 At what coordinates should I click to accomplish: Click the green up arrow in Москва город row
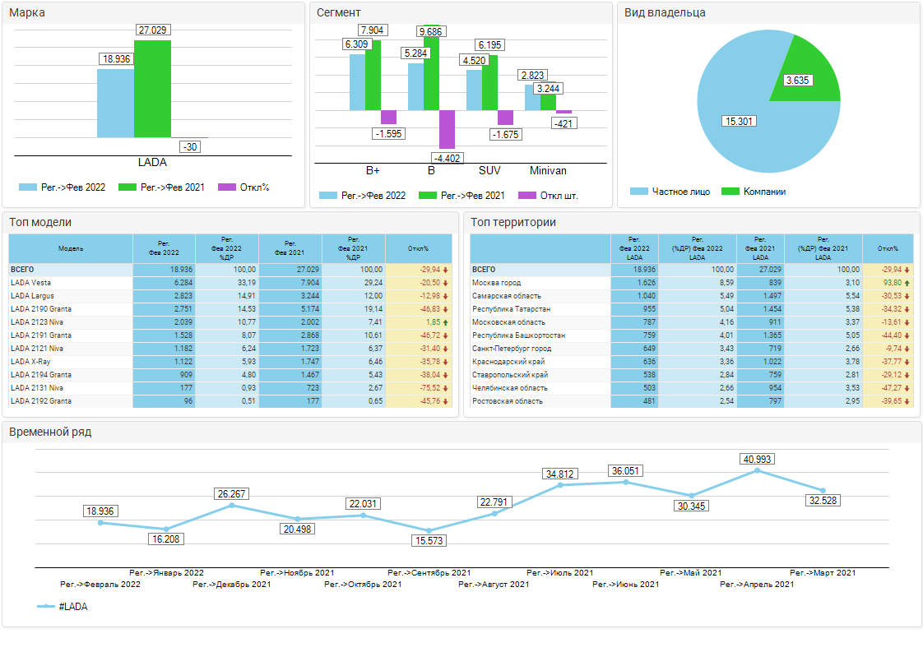coord(907,283)
